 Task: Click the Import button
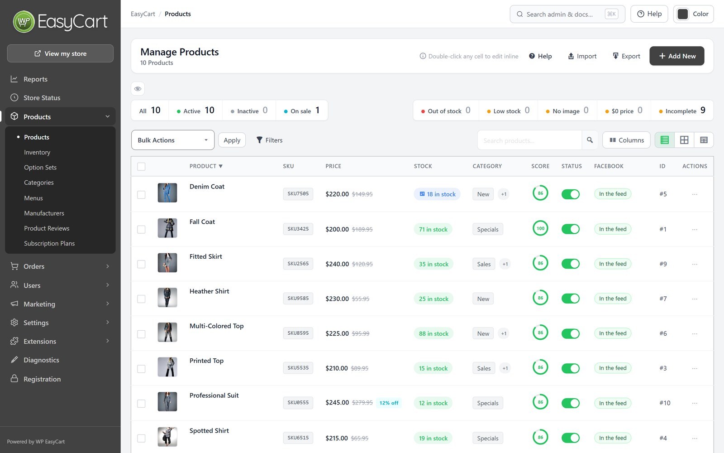(582, 56)
